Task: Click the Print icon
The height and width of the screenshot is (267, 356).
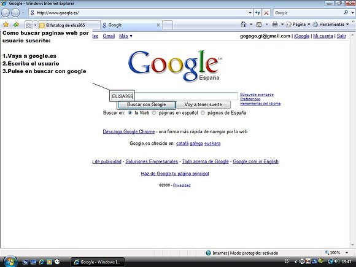Action: tap(275, 25)
